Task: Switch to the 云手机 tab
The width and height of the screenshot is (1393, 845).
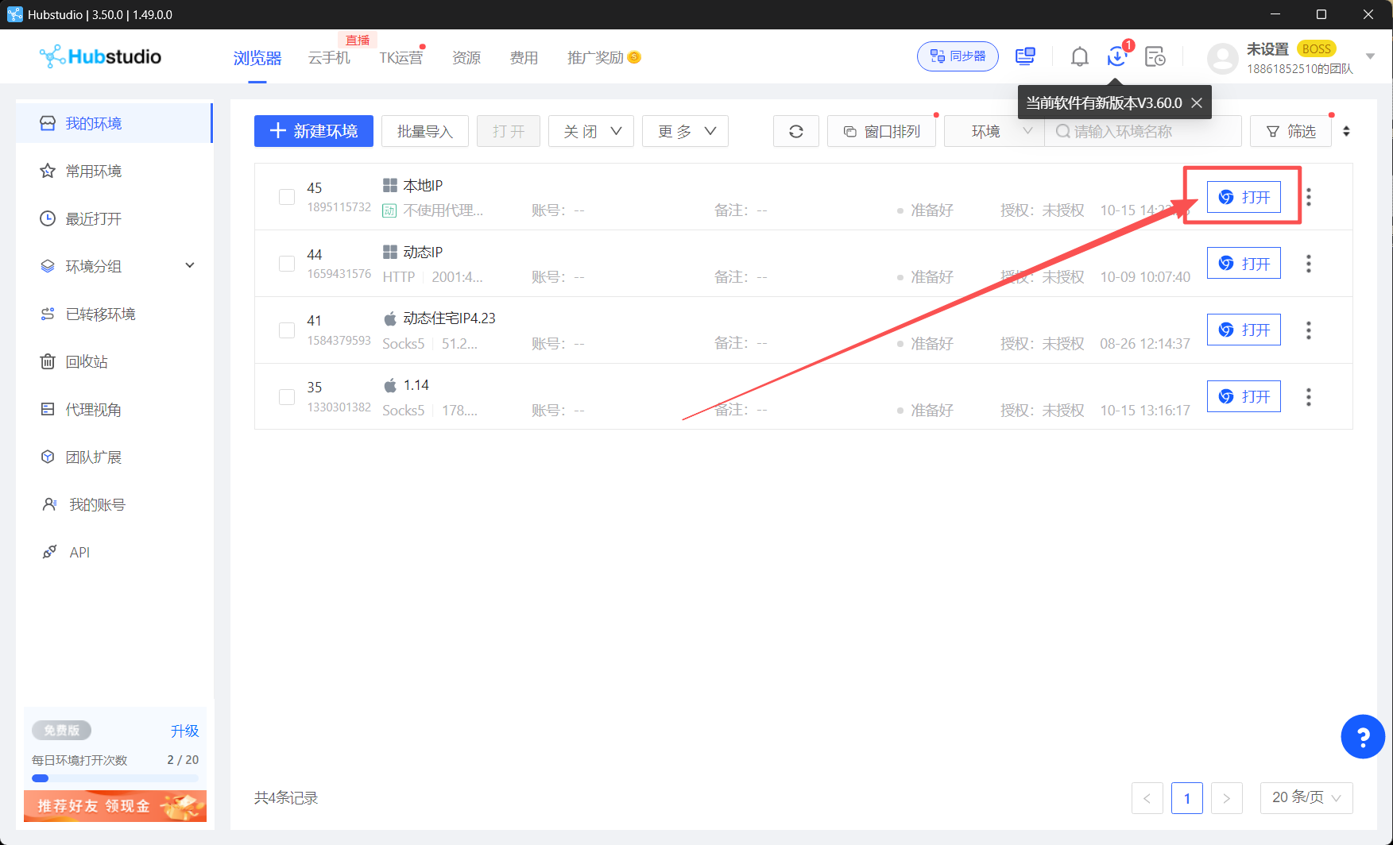Action: click(x=329, y=57)
